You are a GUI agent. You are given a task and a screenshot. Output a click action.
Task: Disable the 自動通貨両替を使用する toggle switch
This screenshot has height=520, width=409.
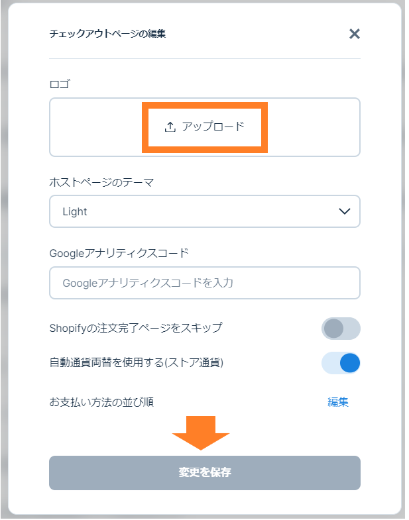[341, 363]
